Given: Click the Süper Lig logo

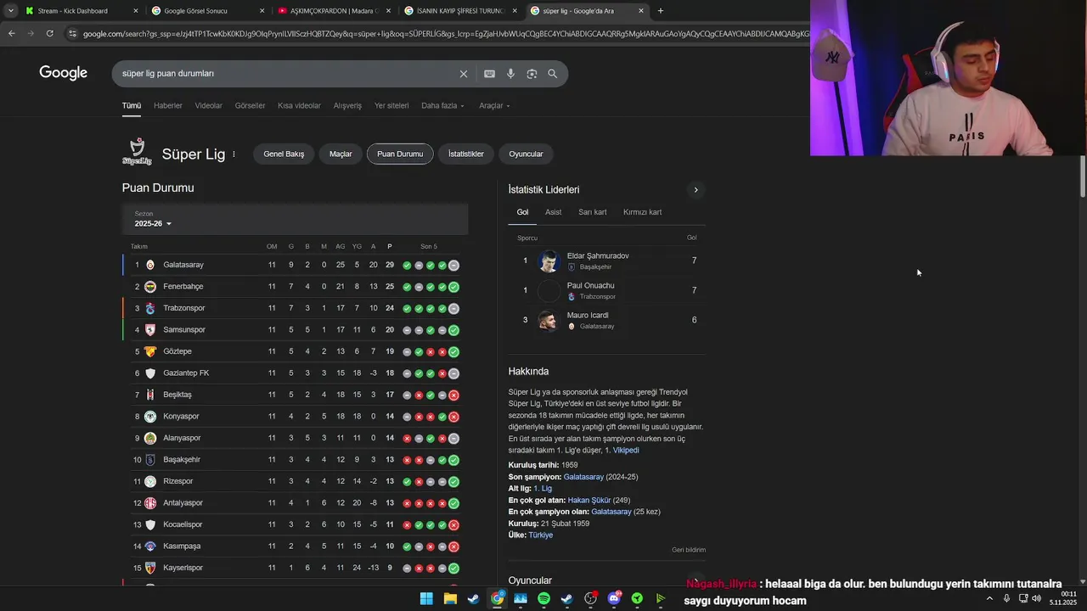Looking at the screenshot, I should pos(137,152).
